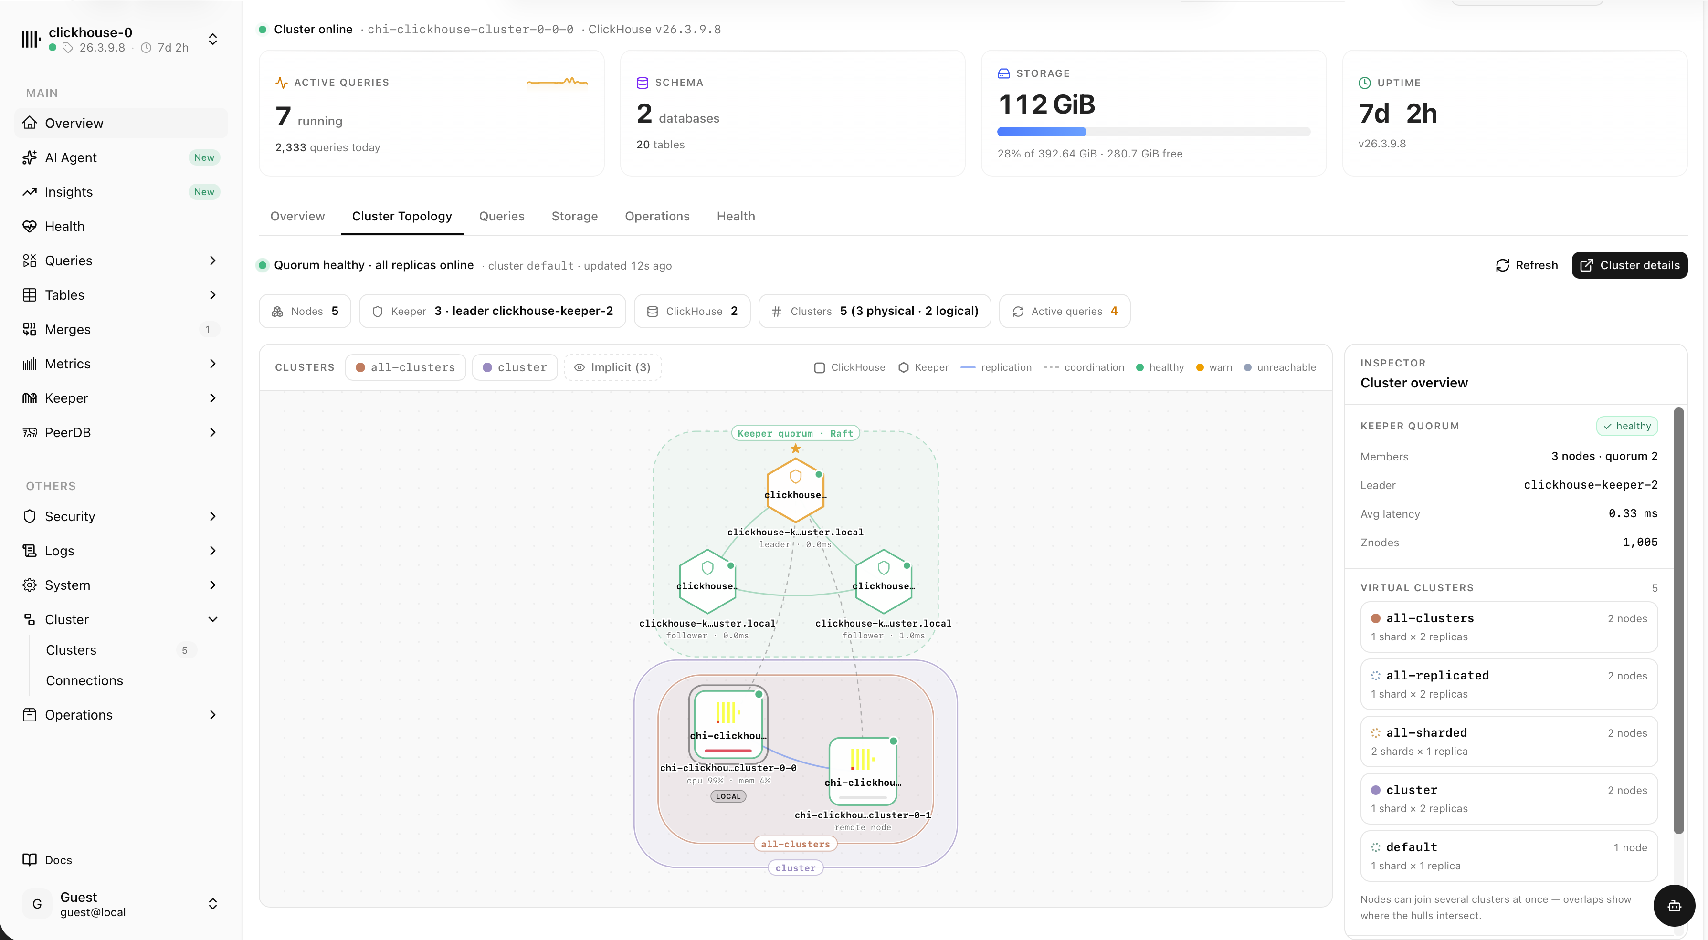Open the clickhouse-0 instance switcher
This screenshot has width=1708, height=940.
(x=213, y=39)
